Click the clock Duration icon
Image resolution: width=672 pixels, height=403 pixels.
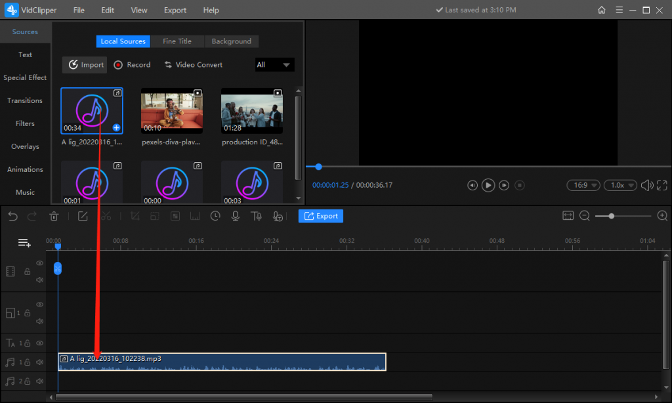coord(215,216)
